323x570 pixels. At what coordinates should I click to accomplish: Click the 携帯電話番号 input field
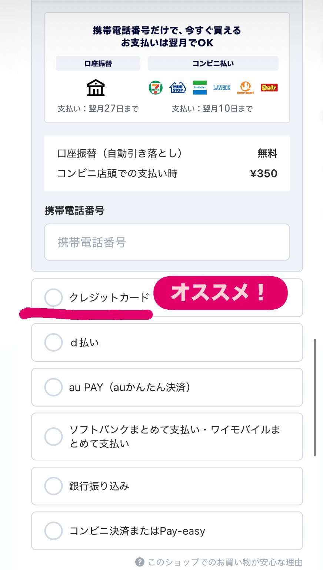(x=167, y=242)
